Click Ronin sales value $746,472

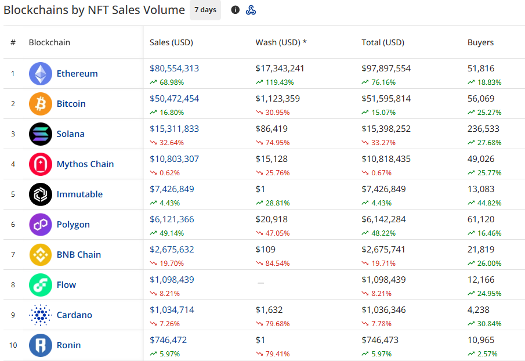click(168, 340)
